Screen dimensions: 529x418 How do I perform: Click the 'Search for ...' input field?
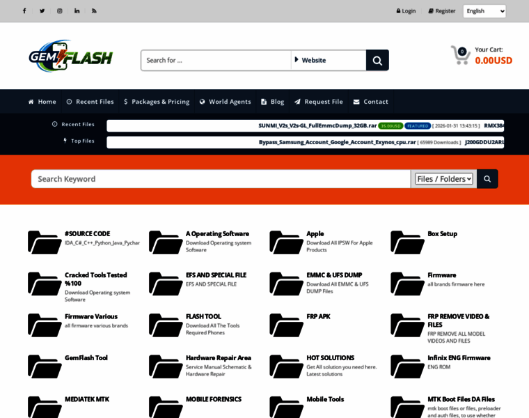(x=216, y=61)
